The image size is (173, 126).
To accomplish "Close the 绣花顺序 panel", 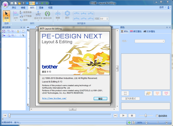I will coord(24,28).
